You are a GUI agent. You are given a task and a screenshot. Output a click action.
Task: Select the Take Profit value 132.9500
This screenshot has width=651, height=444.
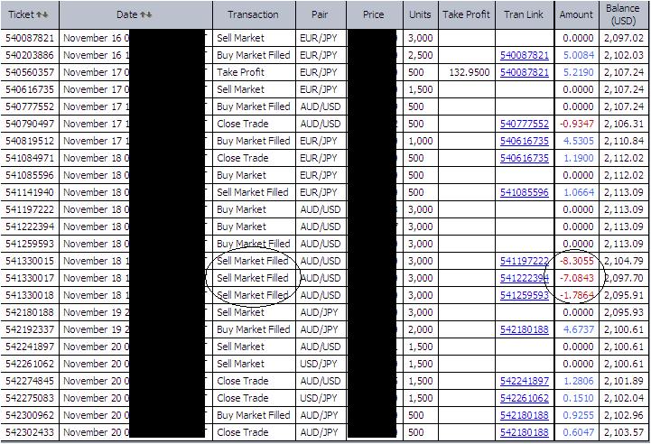point(470,72)
